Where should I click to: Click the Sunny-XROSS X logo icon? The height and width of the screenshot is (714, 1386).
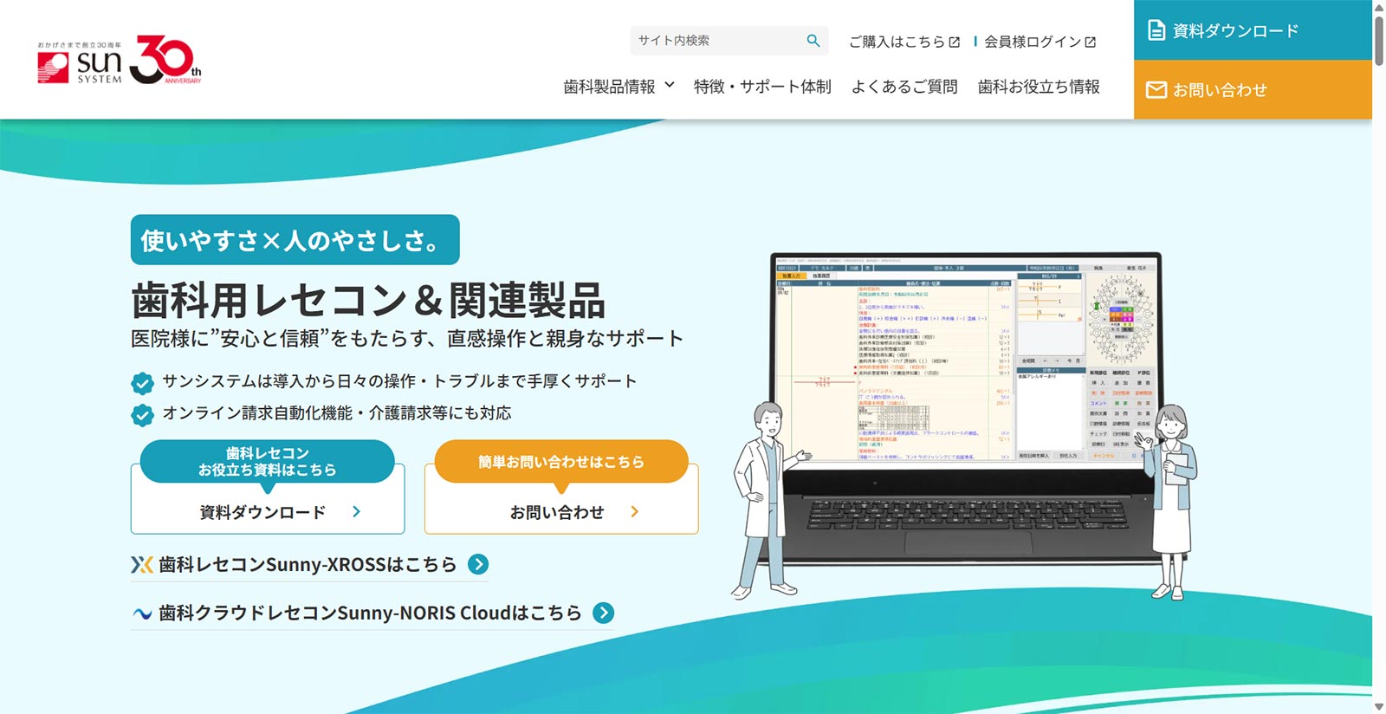[x=142, y=565]
